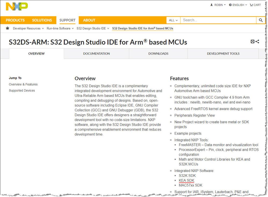Open the SOLUTIONS menu

[x=42, y=20]
